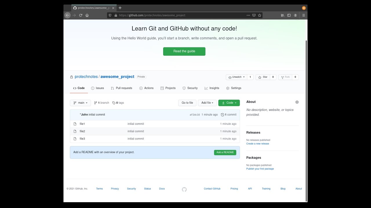Image resolution: width=371 pixels, height=208 pixels.
Task: Open the Create a new release link
Action: [258, 144]
